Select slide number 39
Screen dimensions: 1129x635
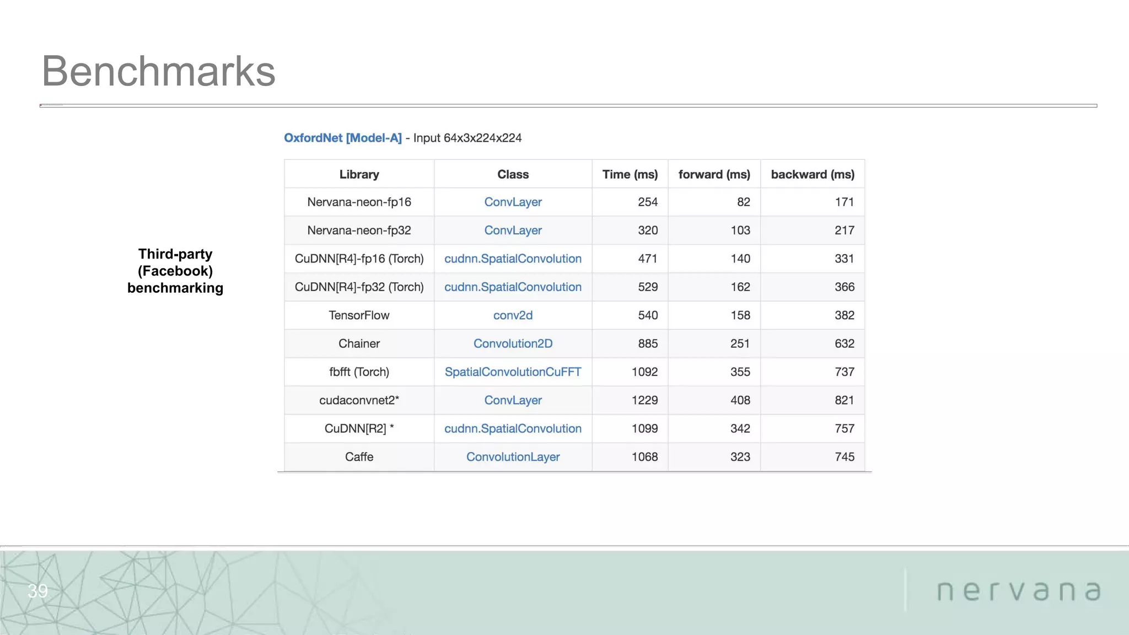point(37,591)
